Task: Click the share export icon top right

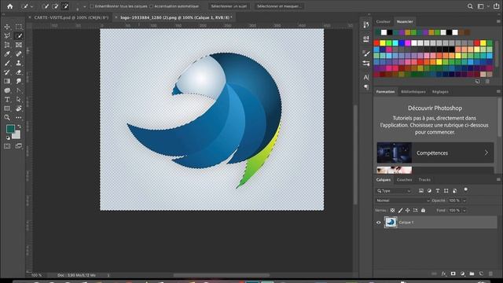Action: (496, 6)
